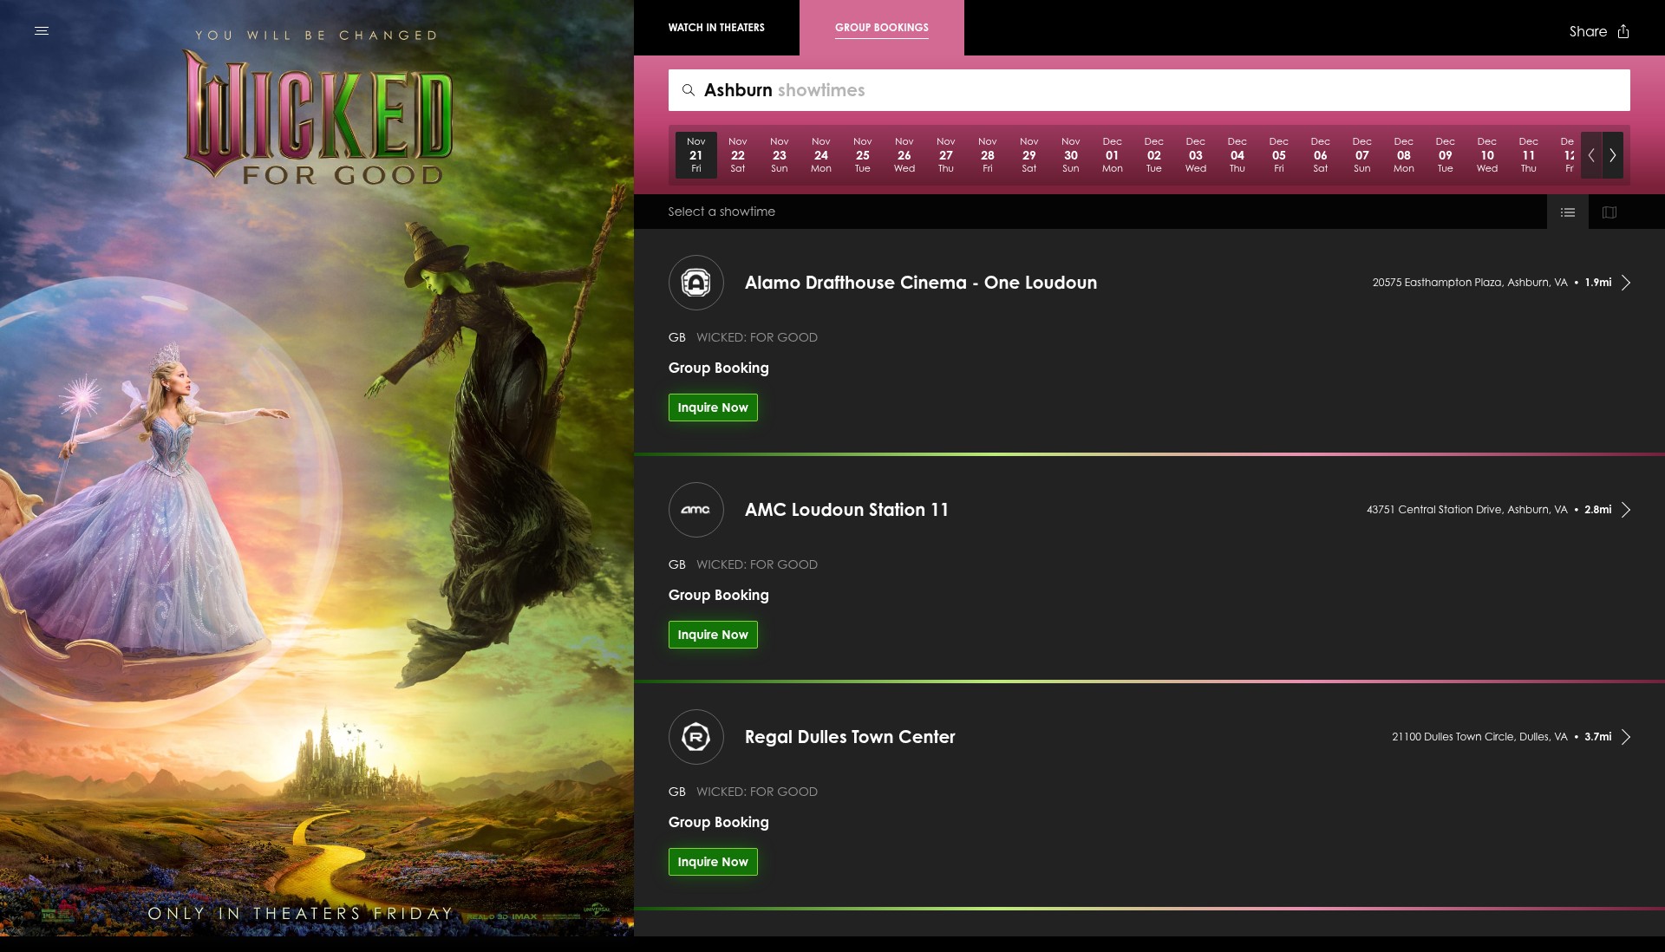Image resolution: width=1665 pixels, height=952 pixels.
Task: Select date Dec 09 Tue
Action: coord(1446,155)
